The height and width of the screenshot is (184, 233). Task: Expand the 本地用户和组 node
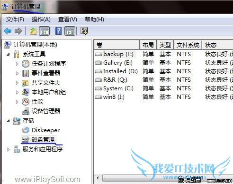[17, 92]
